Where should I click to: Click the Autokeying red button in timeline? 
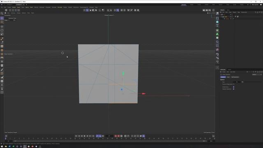click(x=119, y=136)
